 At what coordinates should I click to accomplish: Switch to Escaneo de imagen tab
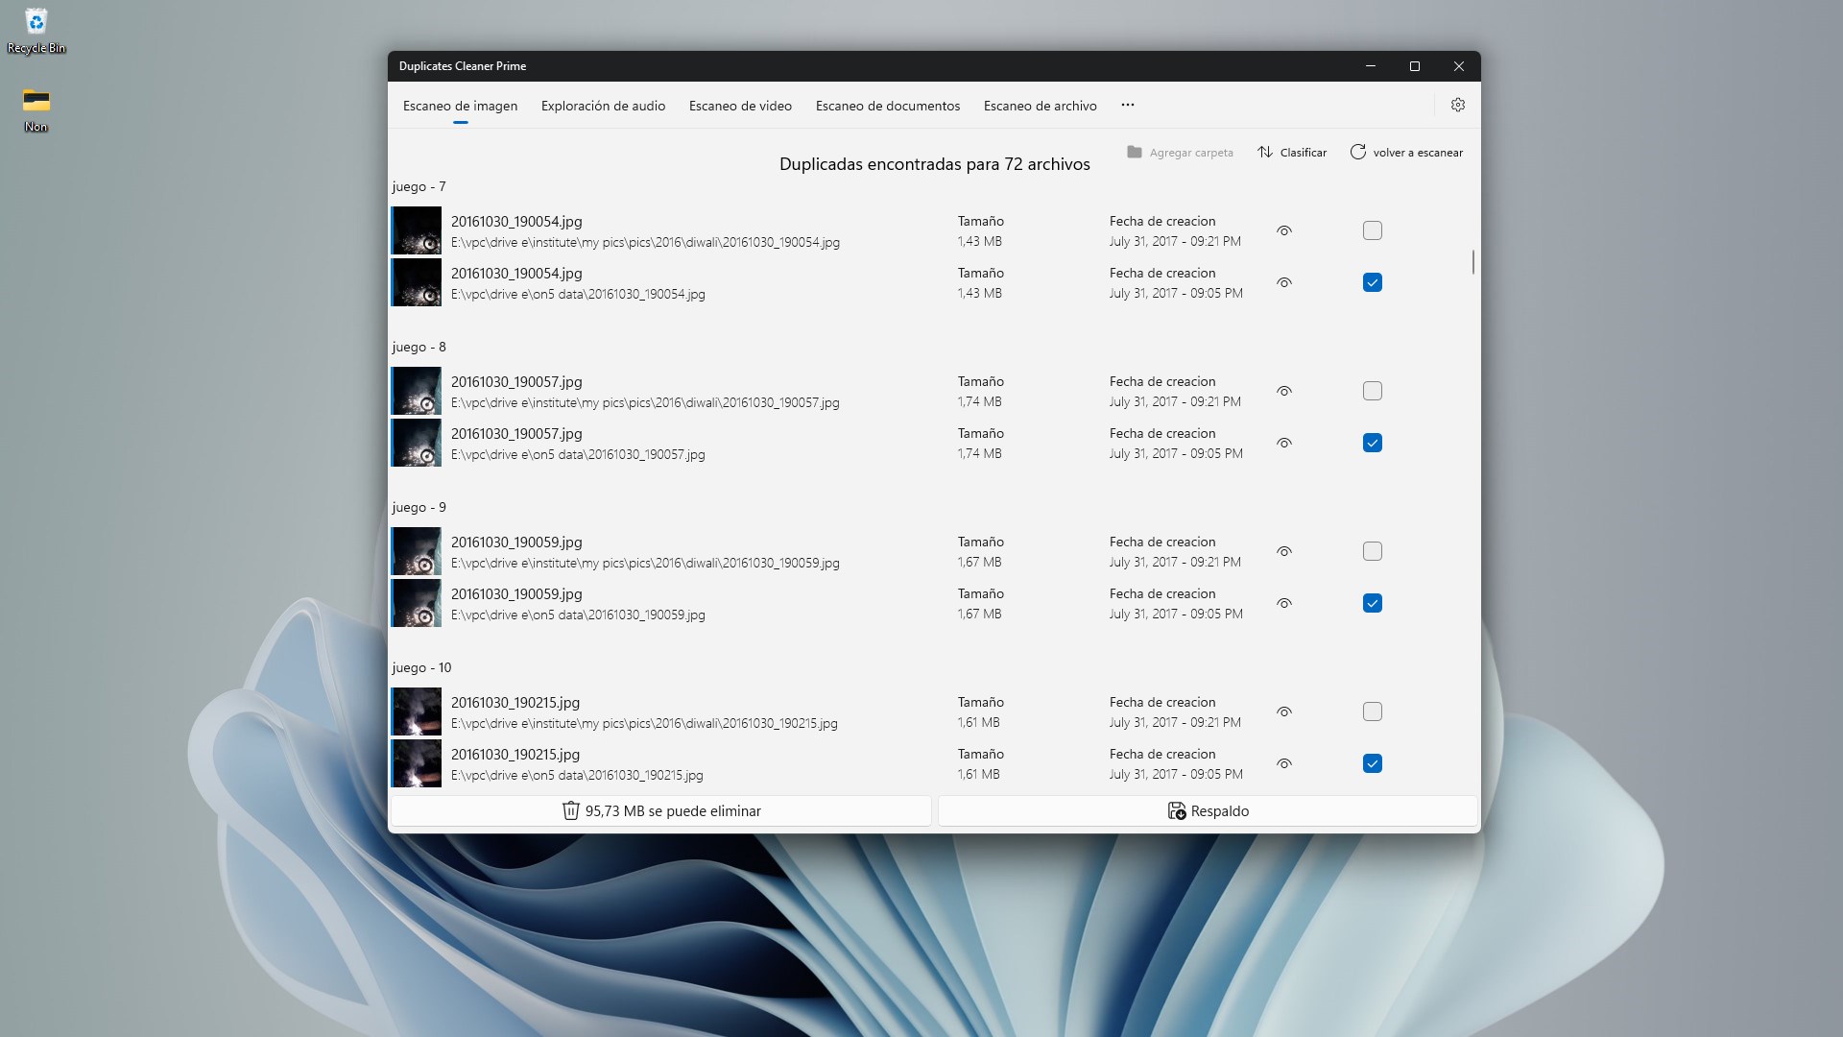[460, 106]
